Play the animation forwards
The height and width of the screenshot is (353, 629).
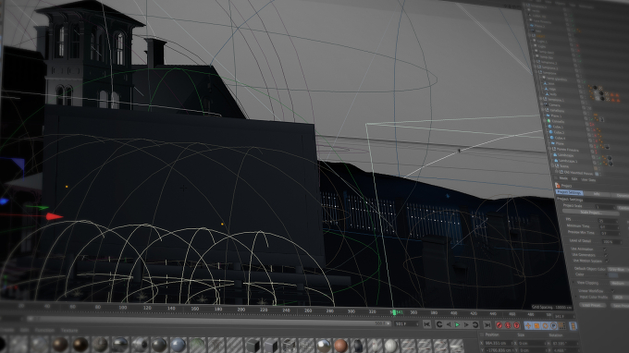tap(457, 325)
